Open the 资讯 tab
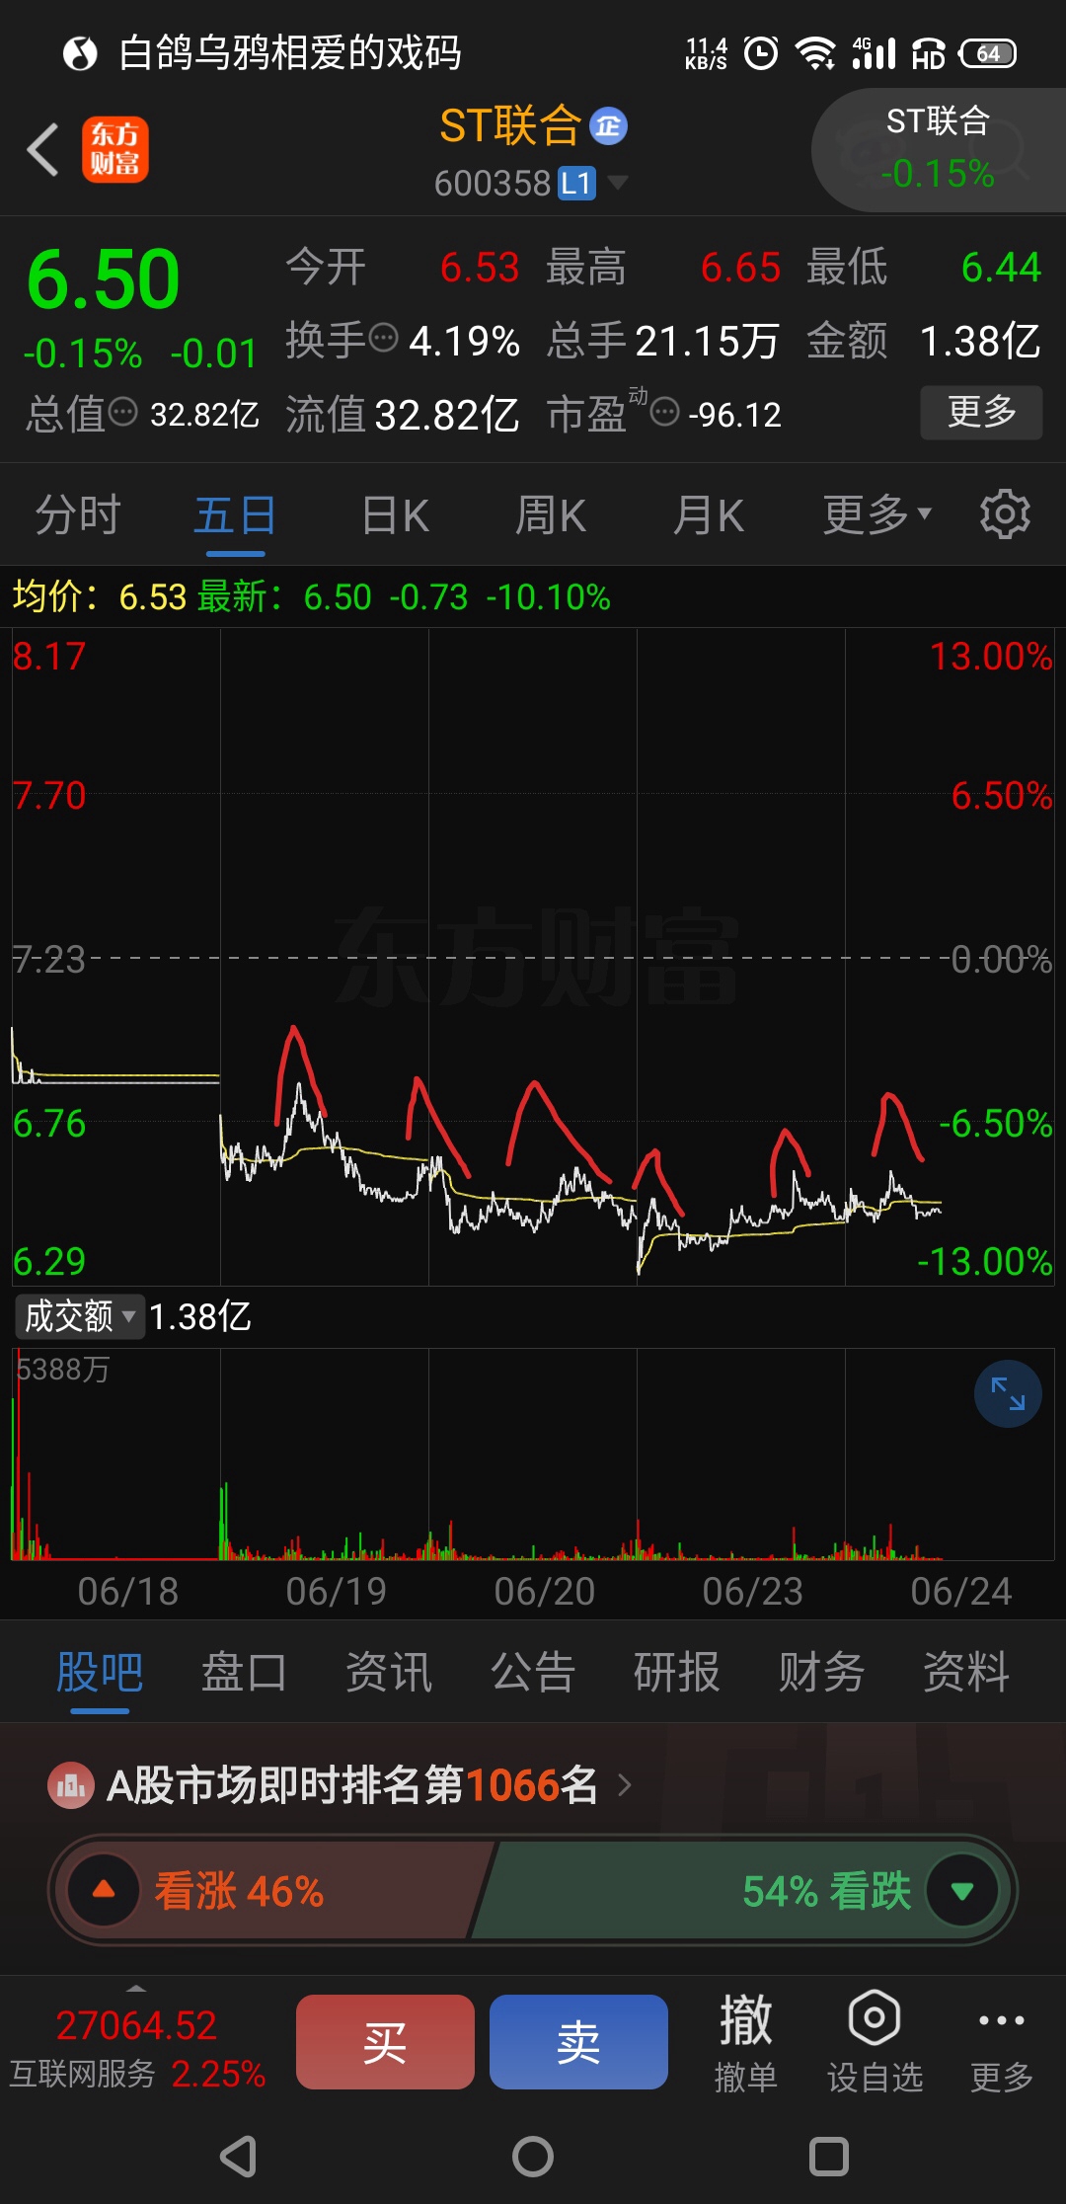Screen dimensions: 1066x2204 (x=389, y=1673)
